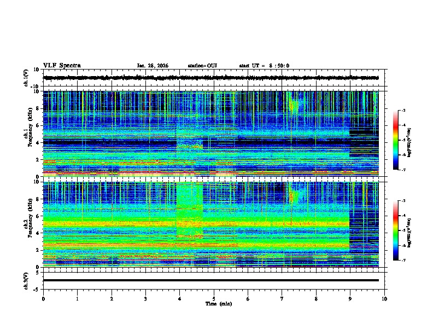Click the "5" tick on ch.3(V) axis
433x335 pixels.
tap(38, 272)
